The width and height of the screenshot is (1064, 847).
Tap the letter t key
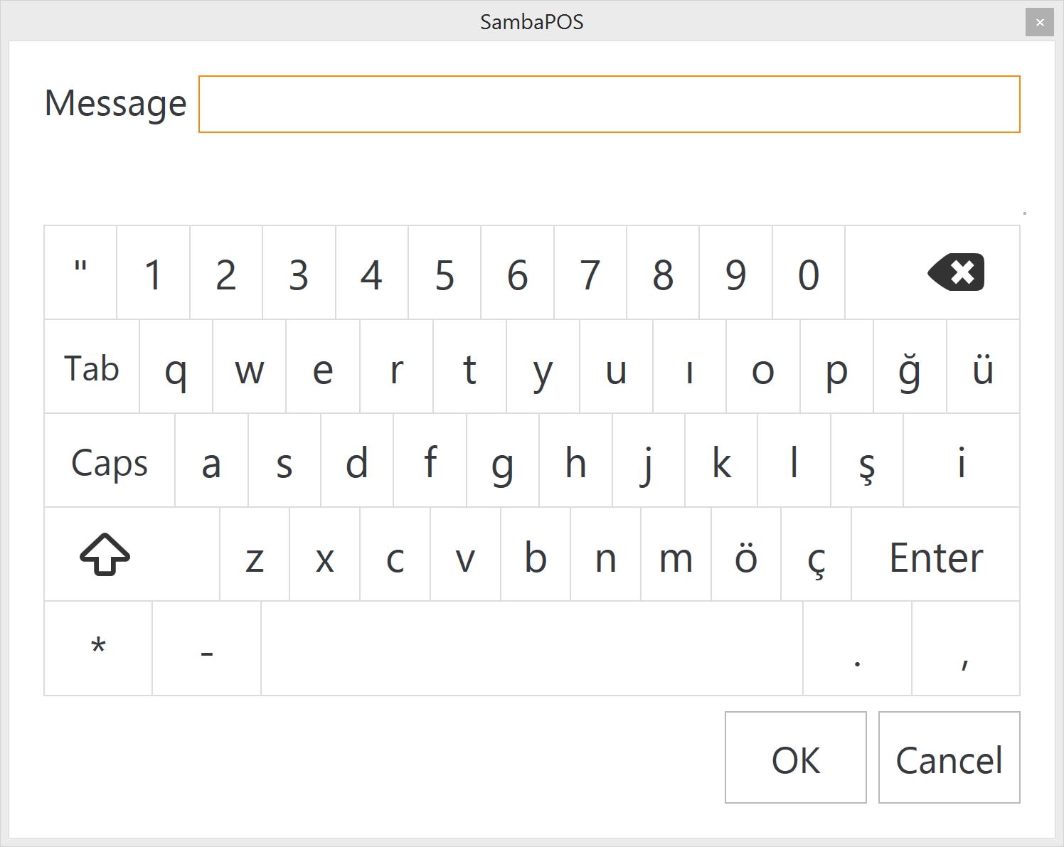[x=470, y=366]
